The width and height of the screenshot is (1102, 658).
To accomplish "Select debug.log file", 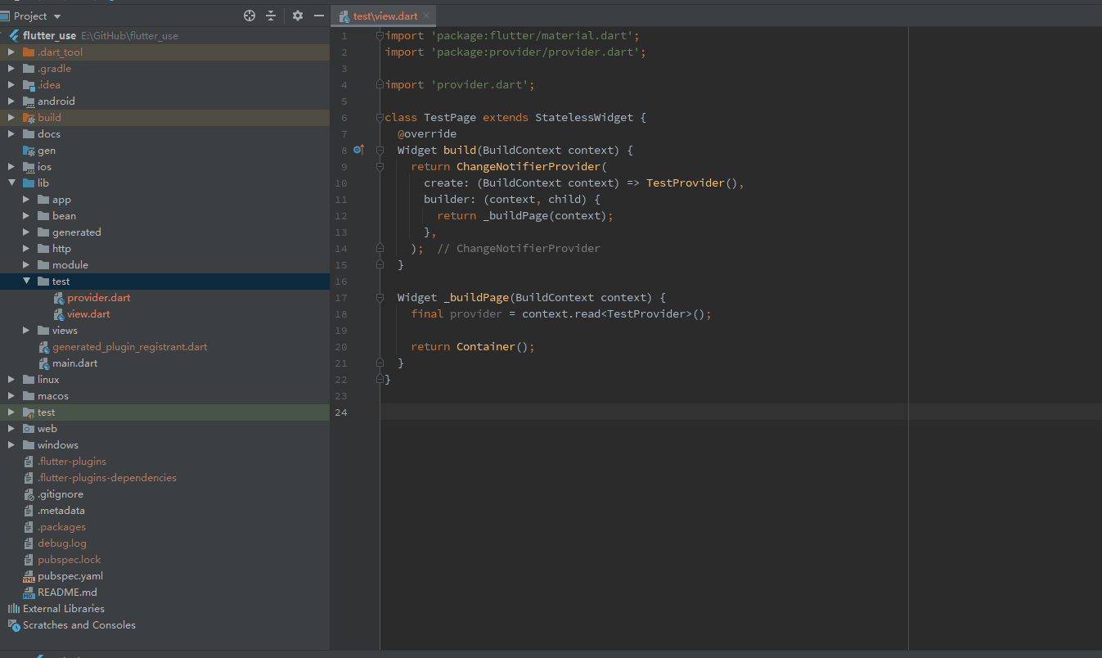I will [x=62, y=543].
